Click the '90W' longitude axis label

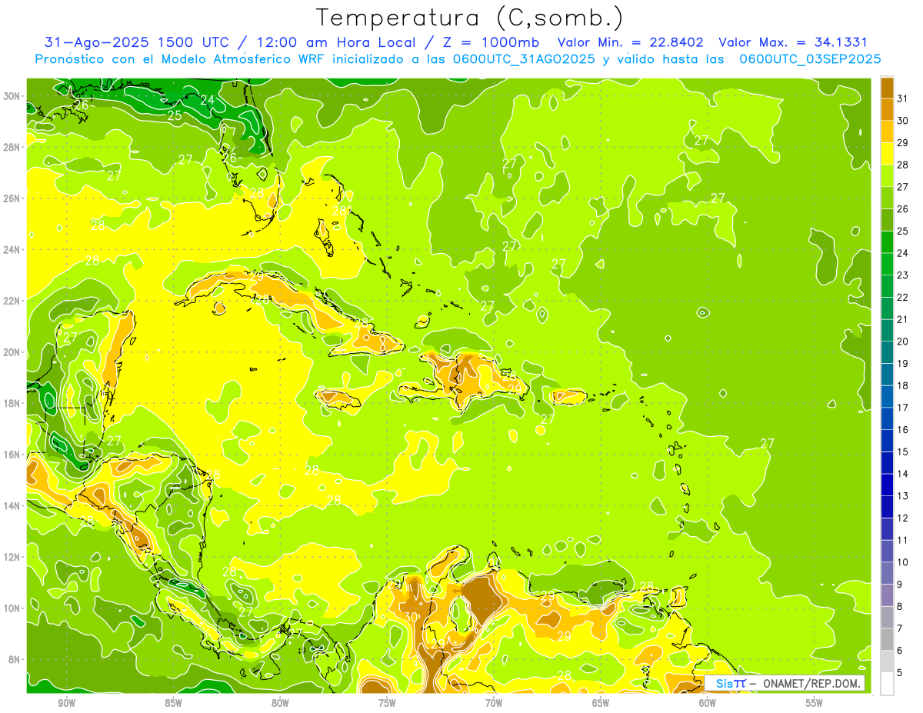[x=66, y=703]
